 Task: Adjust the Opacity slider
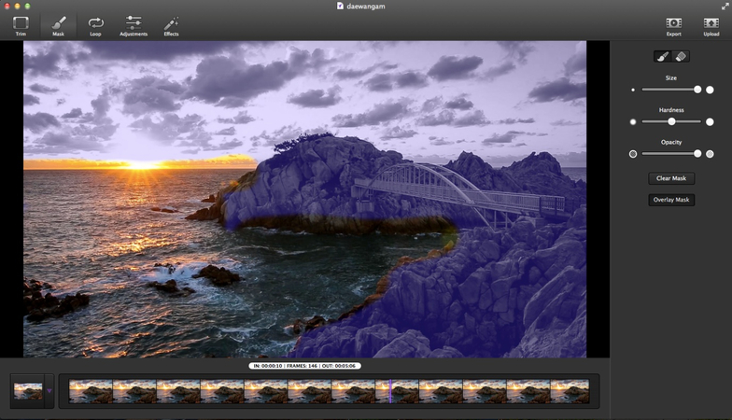click(x=671, y=153)
